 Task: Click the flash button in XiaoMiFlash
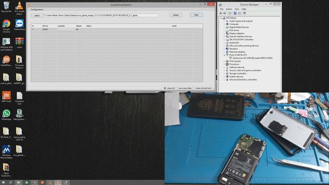(196, 15)
